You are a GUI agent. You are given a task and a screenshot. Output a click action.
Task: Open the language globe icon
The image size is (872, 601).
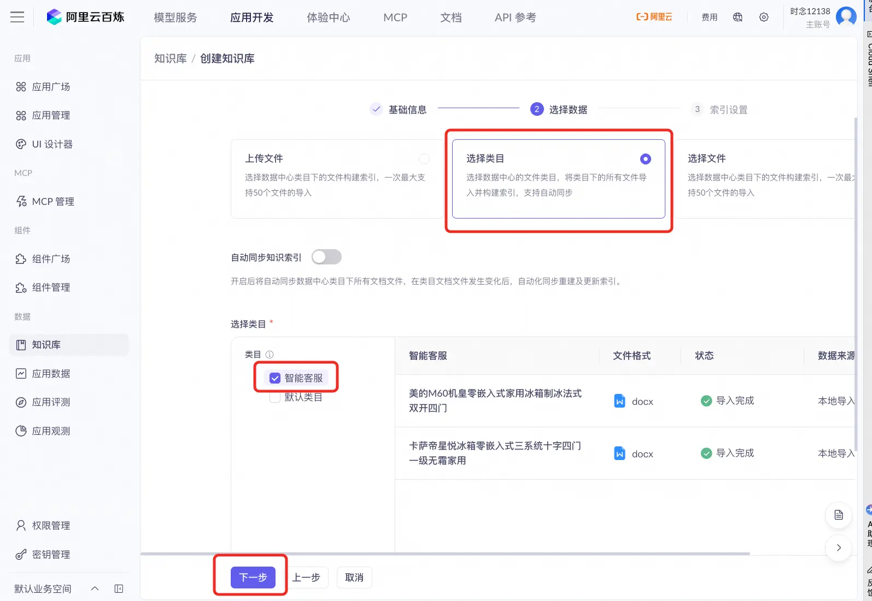click(738, 17)
